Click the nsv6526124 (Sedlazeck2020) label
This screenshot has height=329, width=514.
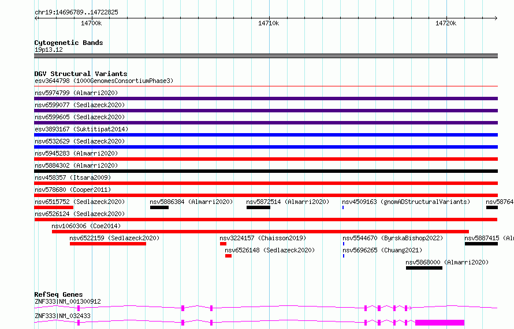click(80, 214)
